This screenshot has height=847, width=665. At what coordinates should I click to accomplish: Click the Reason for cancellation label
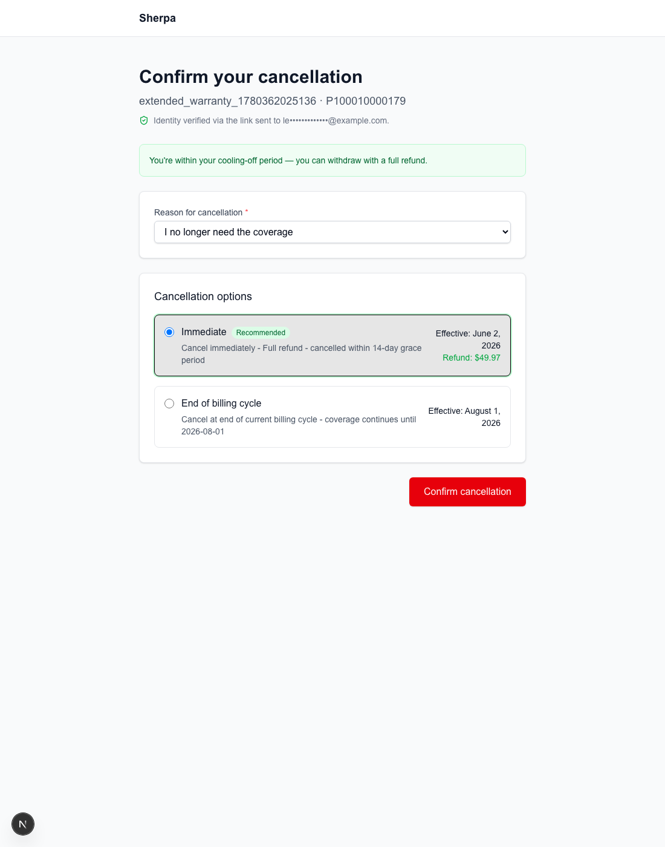[198, 212]
